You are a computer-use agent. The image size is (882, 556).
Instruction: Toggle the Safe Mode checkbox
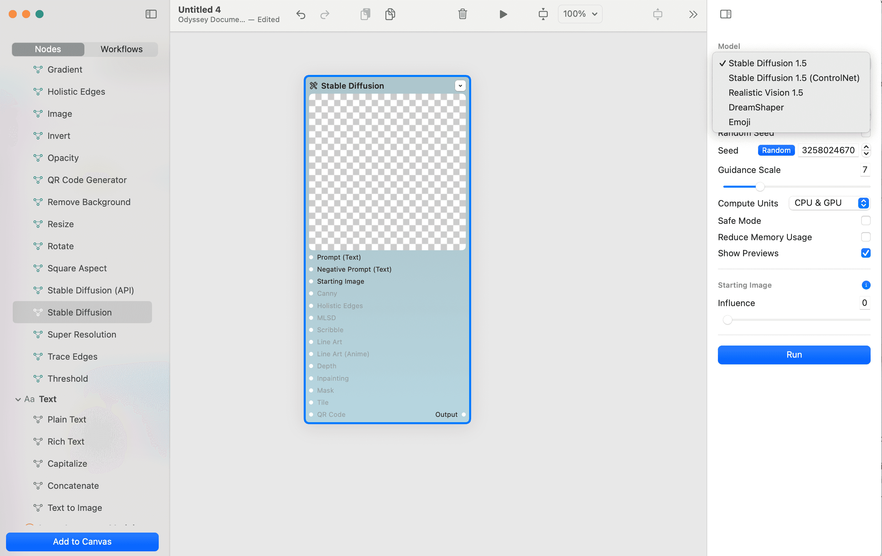pyautogui.click(x=865, y=220)
